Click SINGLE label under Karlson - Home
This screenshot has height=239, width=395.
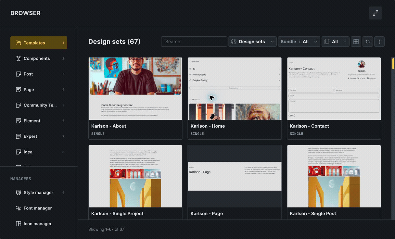pos(197,134)
